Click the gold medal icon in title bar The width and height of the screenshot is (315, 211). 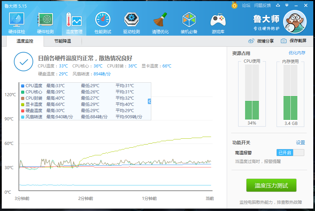coord(234,5)
